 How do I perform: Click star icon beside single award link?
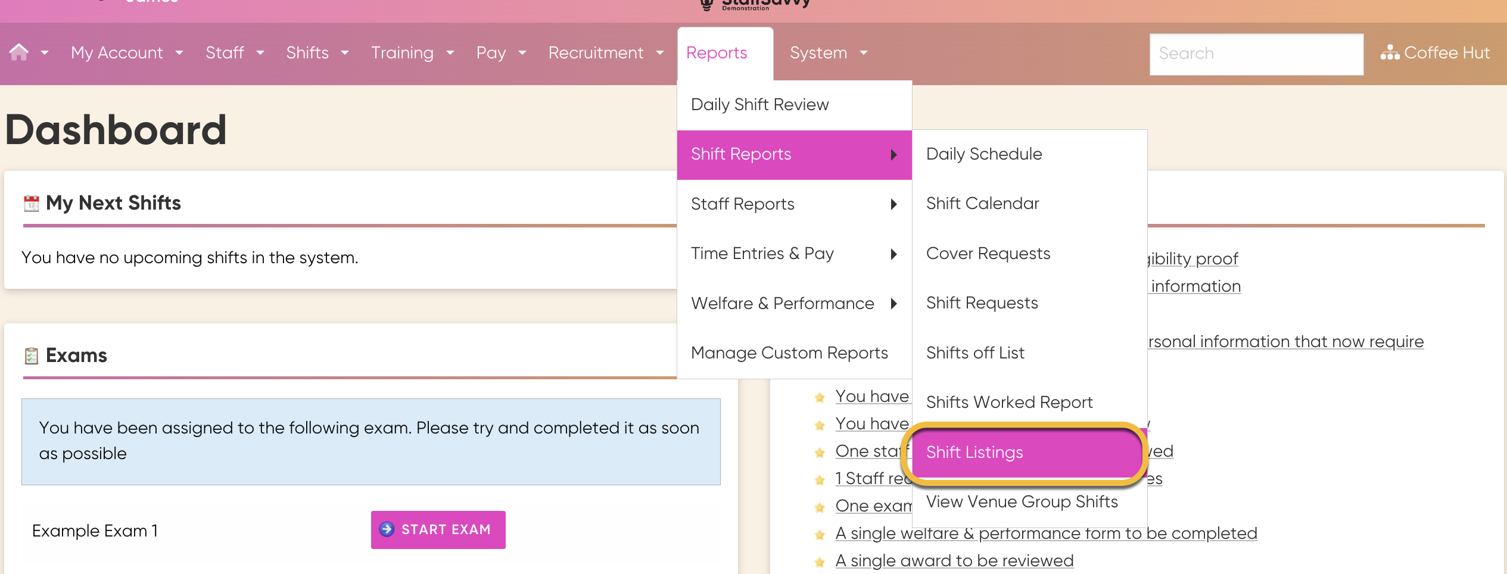pyautogui.click(x=820, y=562)
